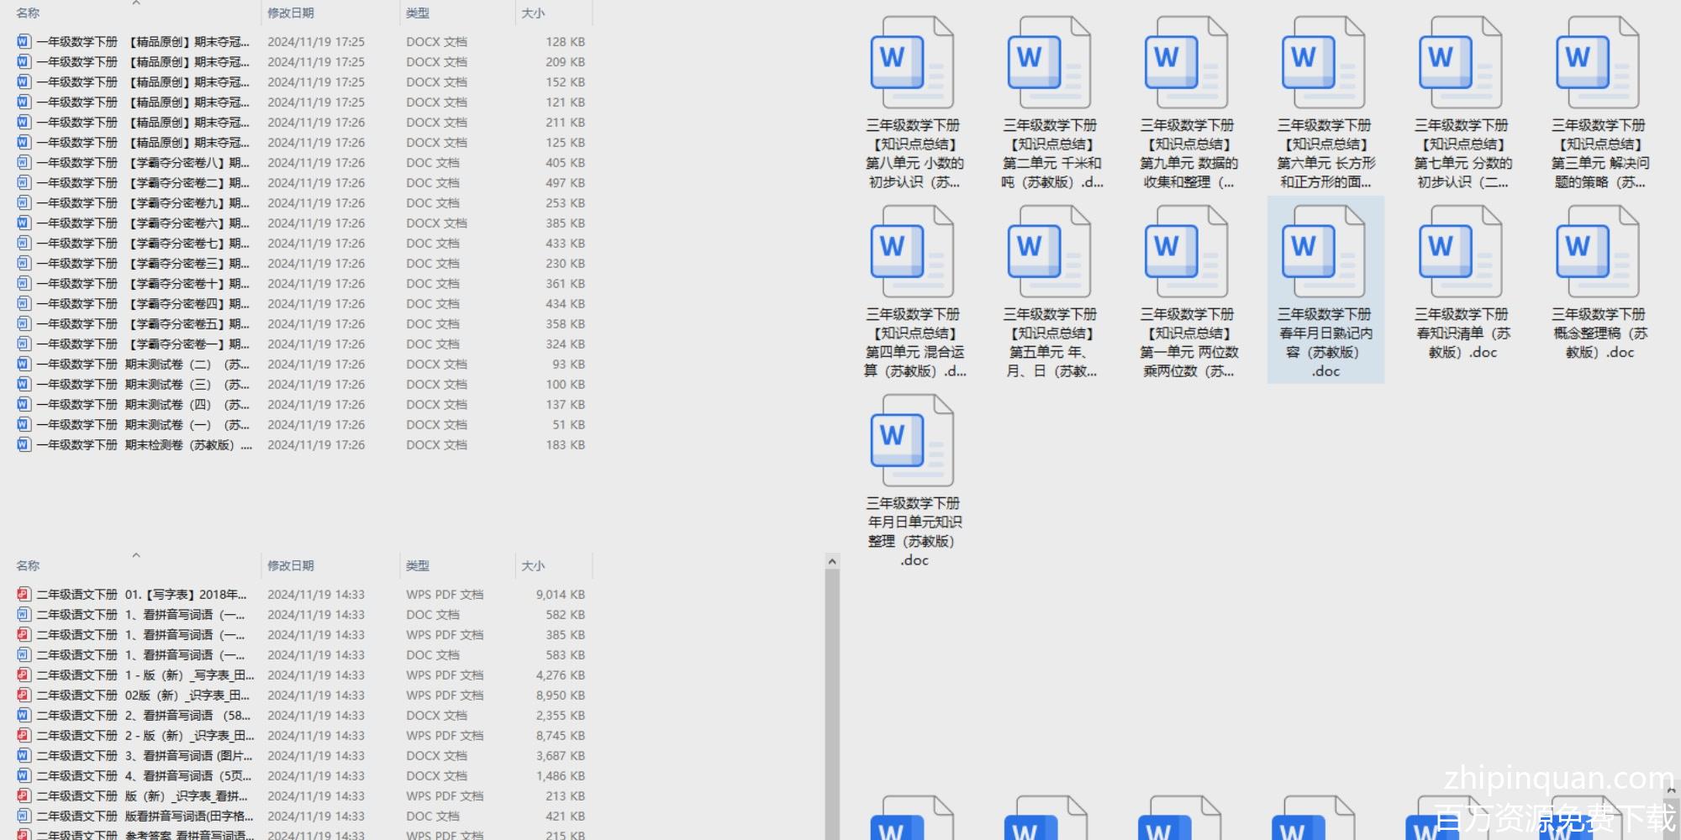Open the 第八单元 小数的初步认识 Word document icon

point(912,64)
